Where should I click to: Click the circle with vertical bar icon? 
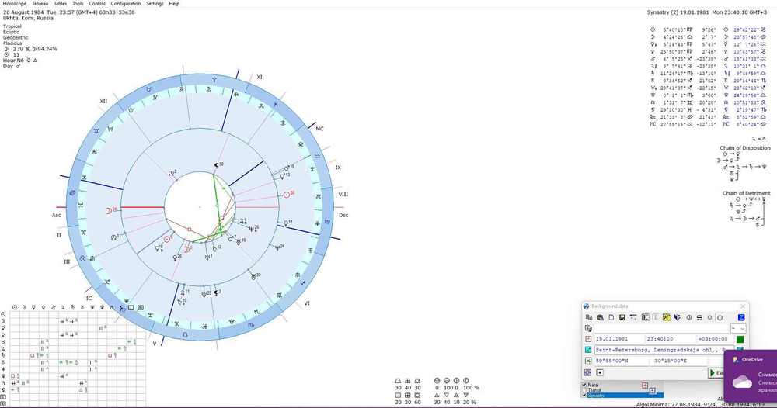tap(688, 317)
